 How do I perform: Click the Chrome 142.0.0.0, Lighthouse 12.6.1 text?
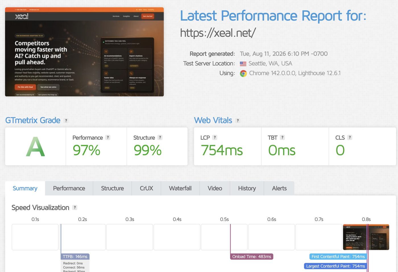click(x=295, y=73)
